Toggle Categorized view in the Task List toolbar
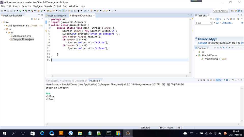 218,19
